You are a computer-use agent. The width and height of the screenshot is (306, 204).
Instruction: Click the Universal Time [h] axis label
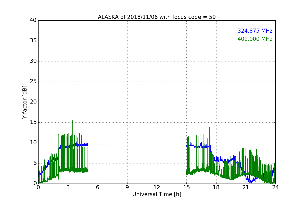[157, 194]
